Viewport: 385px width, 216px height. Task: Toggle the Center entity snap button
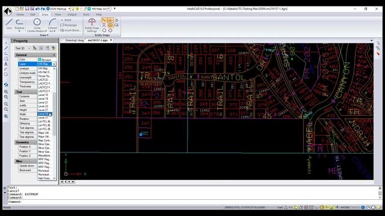pos(110,25)
